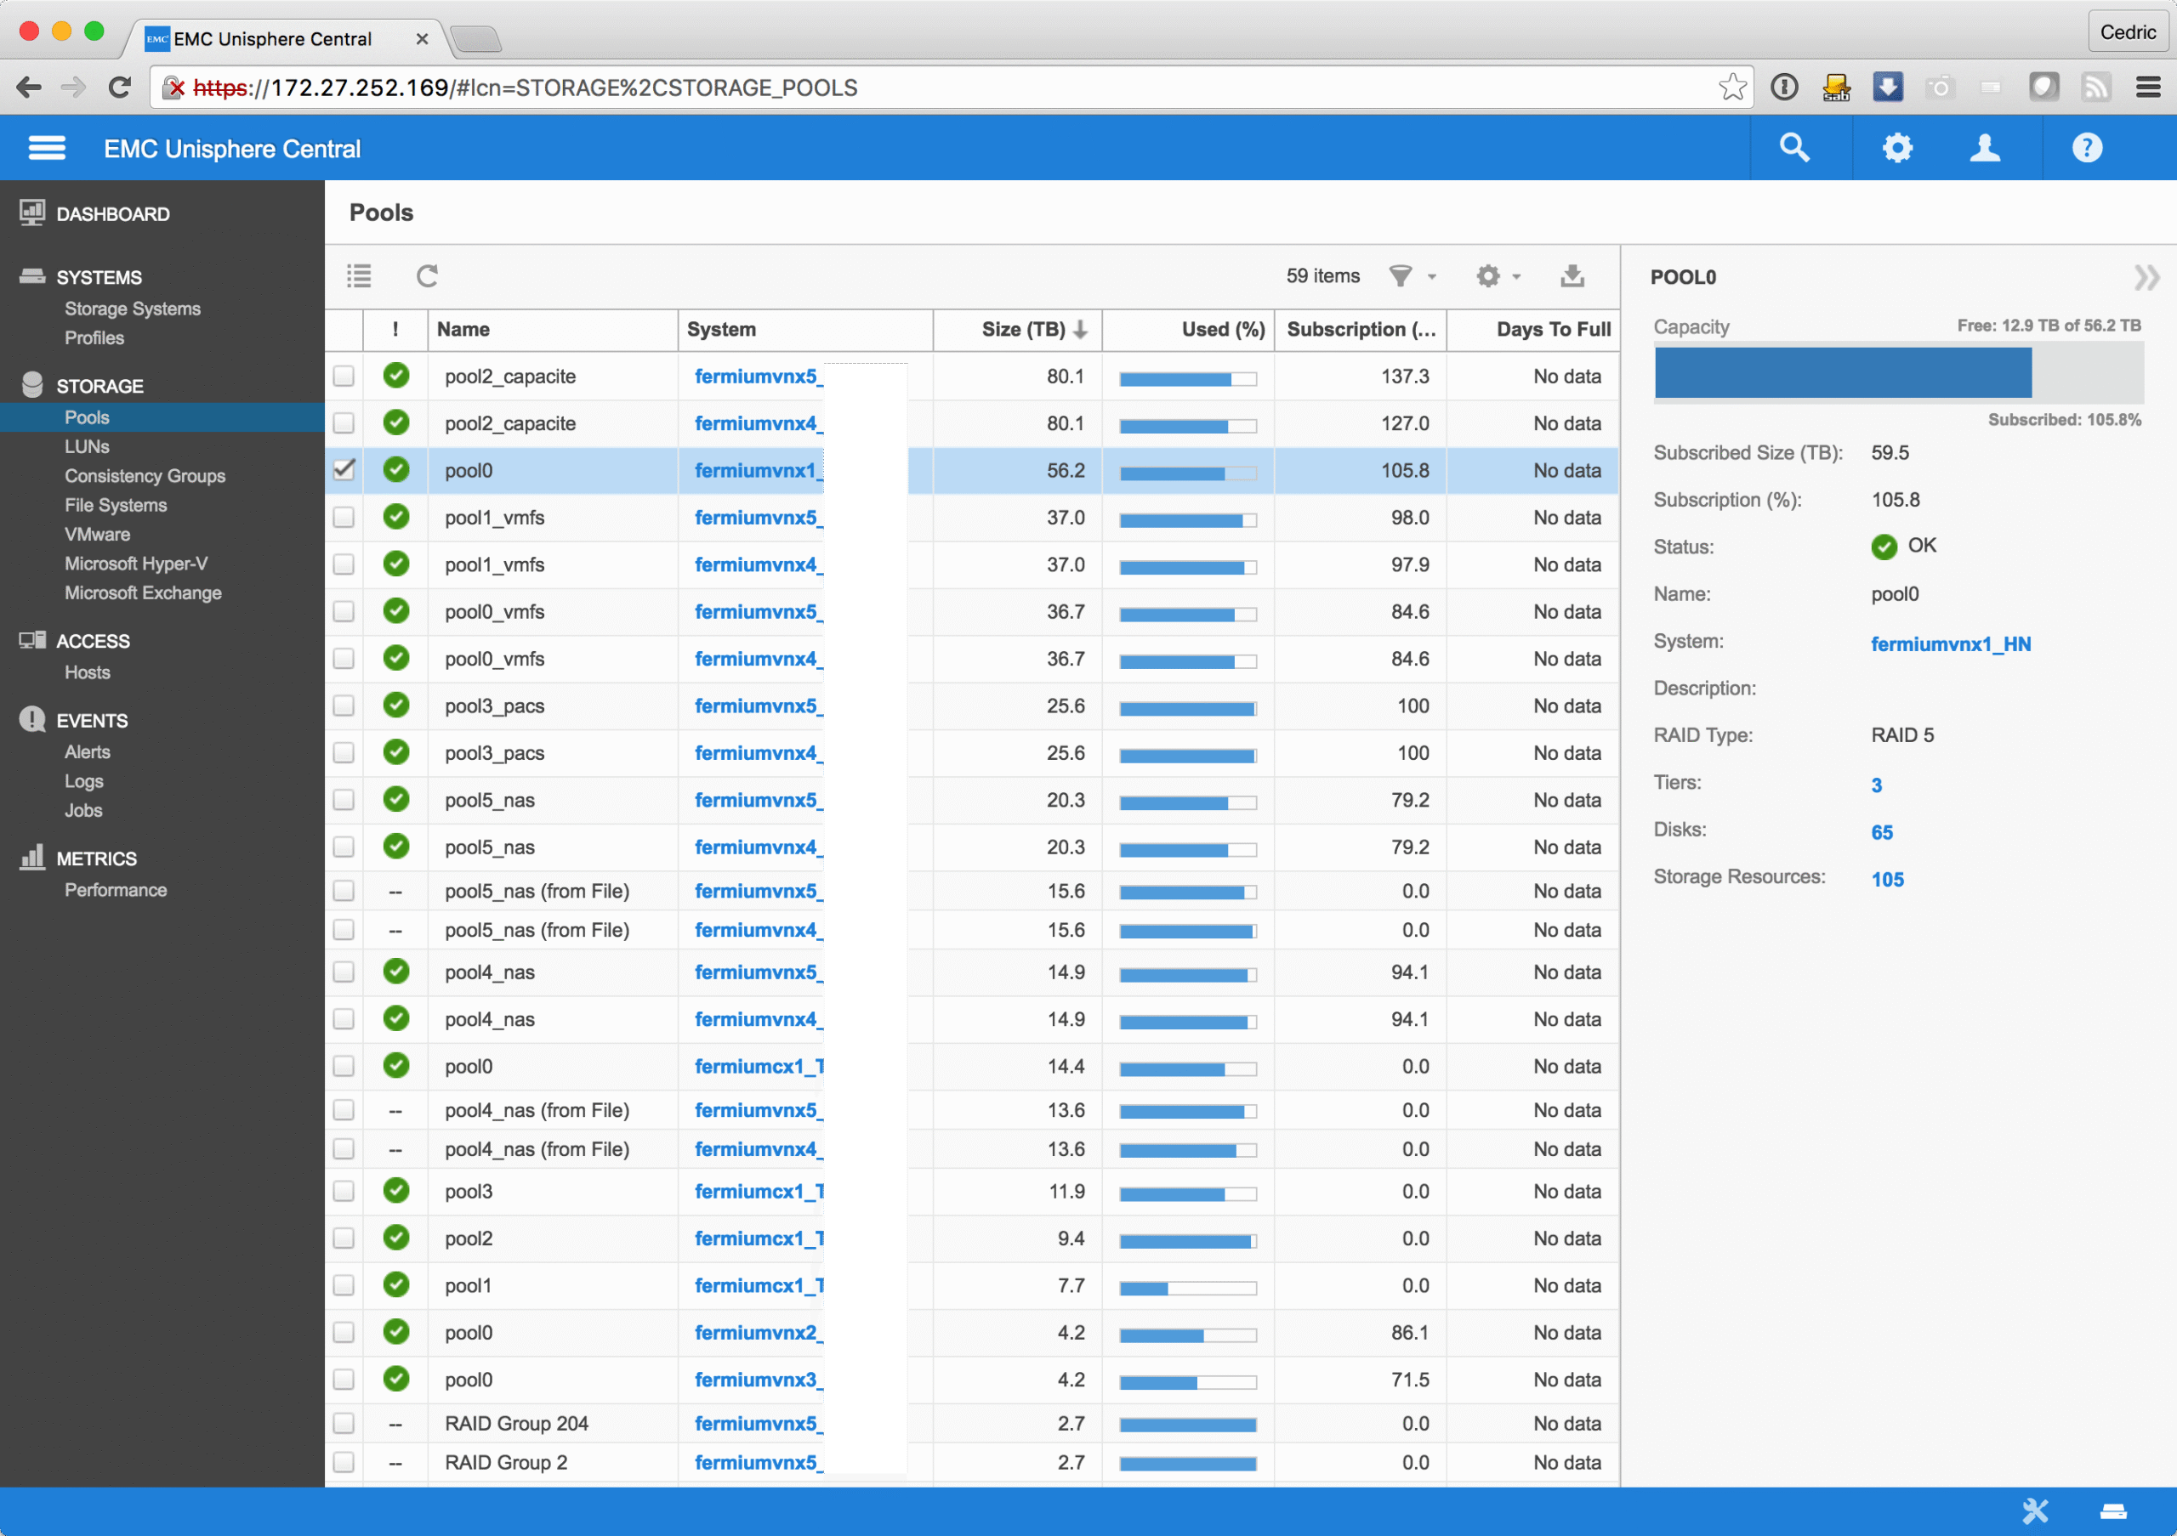Open the Disks count link 65

pyautogui.click(x=1882, y=833)
